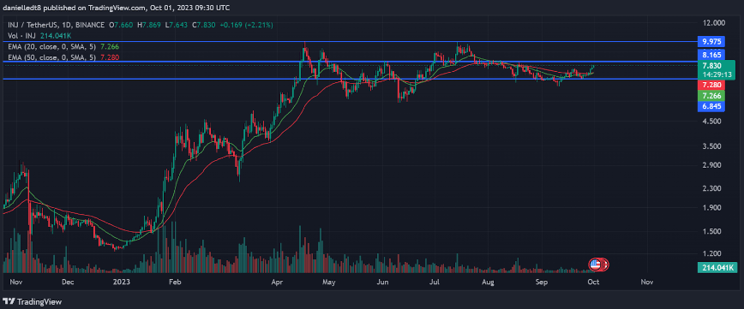Click the Jul label on time axis
744x309 pixels.
pyautogui.click(x=434, y=282)
